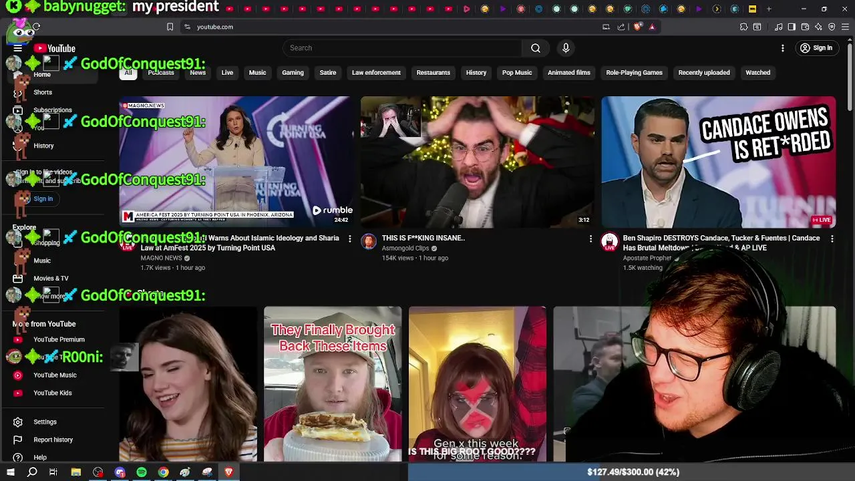
Task: Open the browser main hamburger menu
Action: [x=846, y=27]
